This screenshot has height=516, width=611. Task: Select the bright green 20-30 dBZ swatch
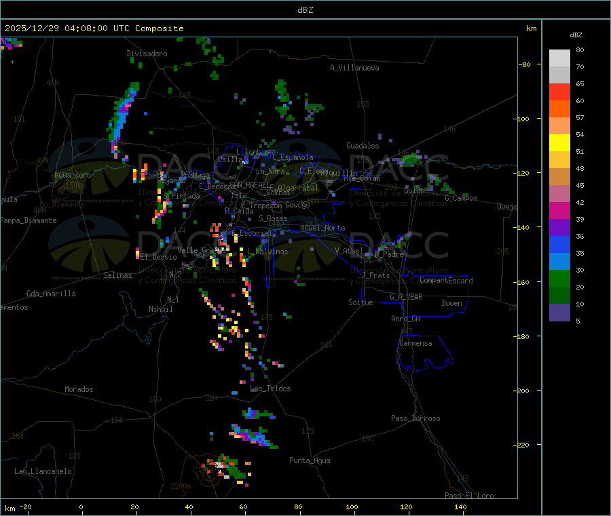[x=559, y=278]
